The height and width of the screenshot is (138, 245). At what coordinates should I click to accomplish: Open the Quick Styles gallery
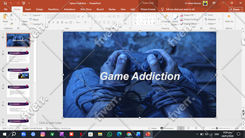point(175,20)
